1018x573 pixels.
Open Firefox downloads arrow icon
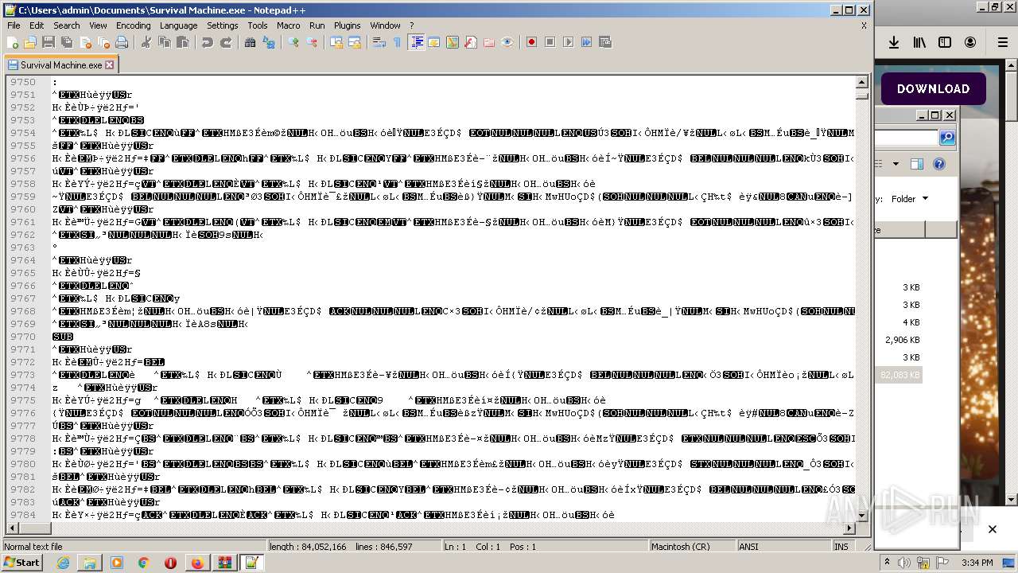[894, 43]
